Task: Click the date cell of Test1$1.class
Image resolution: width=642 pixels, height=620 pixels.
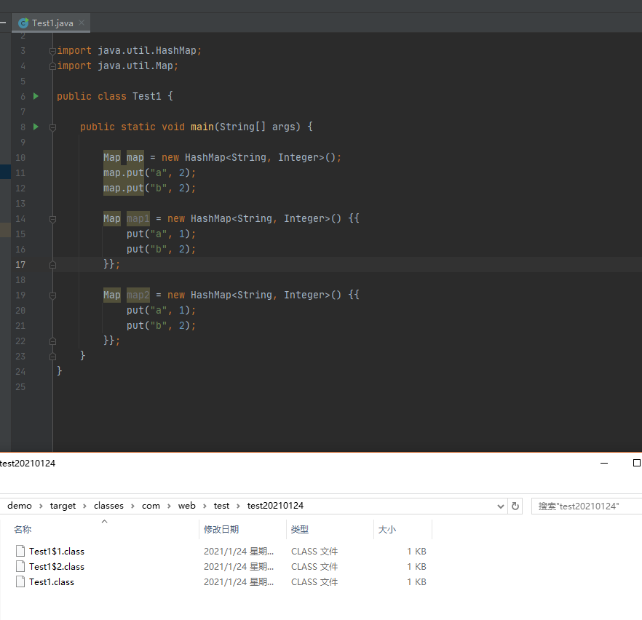Action: click(239, 552)
